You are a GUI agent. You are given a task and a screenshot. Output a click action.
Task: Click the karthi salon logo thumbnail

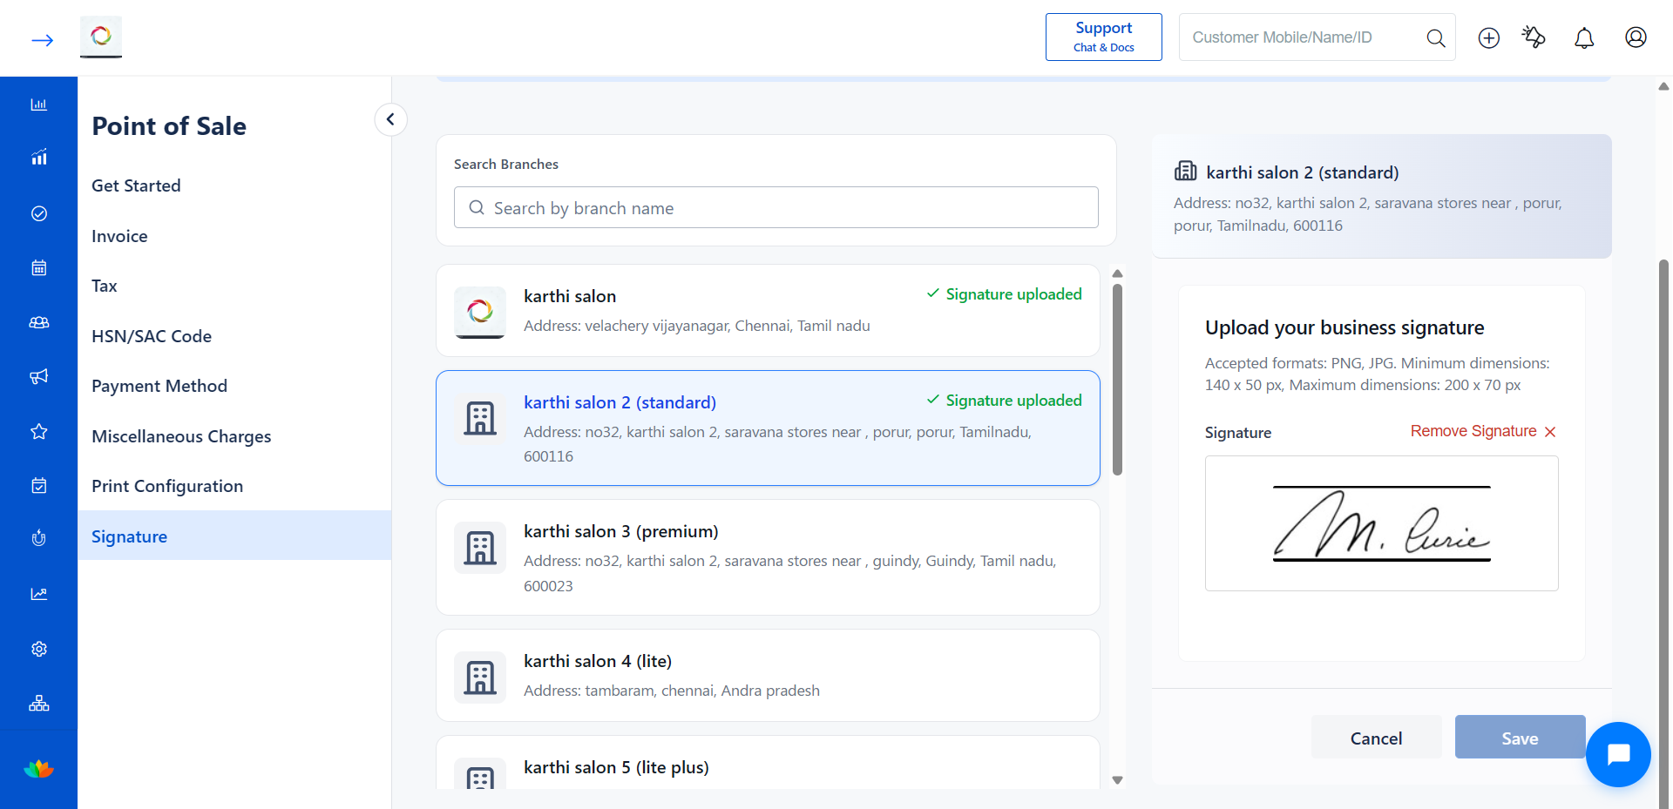479,312
